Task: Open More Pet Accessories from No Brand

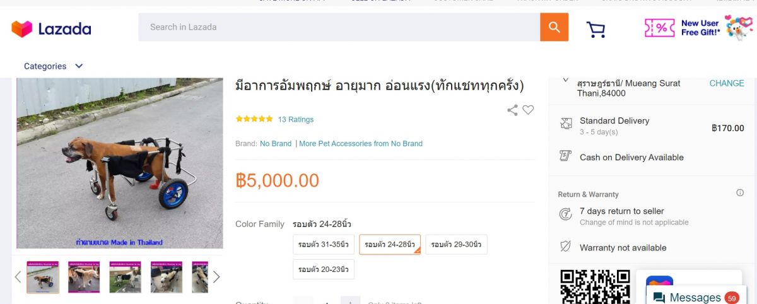Action: [x=361, y=144]
